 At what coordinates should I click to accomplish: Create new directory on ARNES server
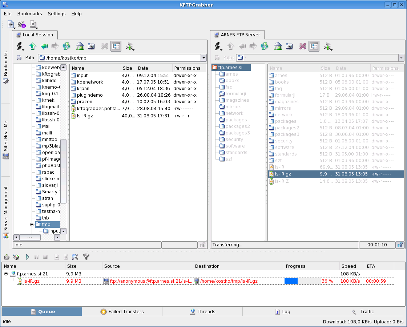coord(289,46)
